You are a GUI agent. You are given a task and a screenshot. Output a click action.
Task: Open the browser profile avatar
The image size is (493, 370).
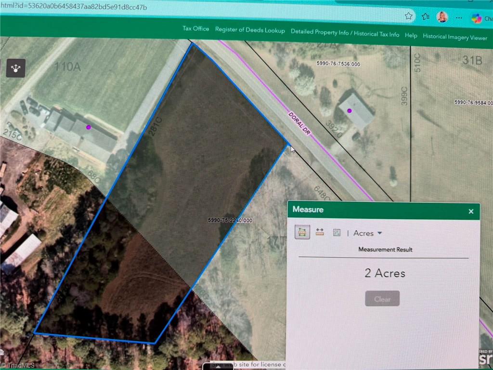(x=442, y=17)
